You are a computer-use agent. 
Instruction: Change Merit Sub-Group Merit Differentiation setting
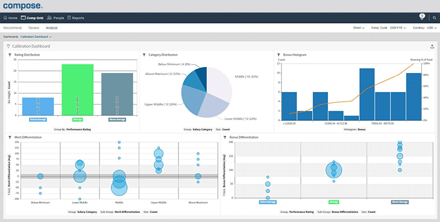pos(120,212)
